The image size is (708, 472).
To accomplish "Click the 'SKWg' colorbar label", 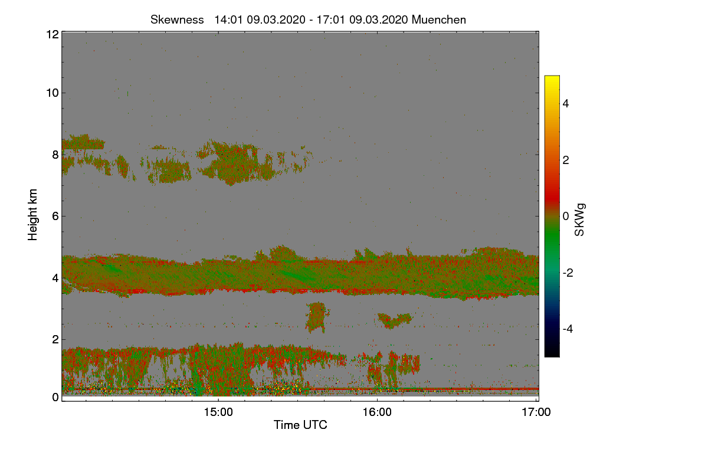I will coord(580,219).
